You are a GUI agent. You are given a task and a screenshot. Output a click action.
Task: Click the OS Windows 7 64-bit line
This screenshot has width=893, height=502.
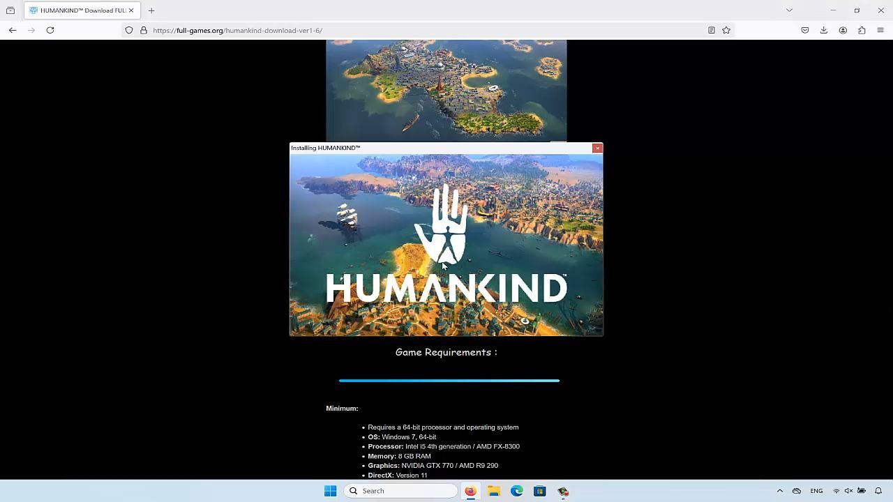(x=402, y=437)
